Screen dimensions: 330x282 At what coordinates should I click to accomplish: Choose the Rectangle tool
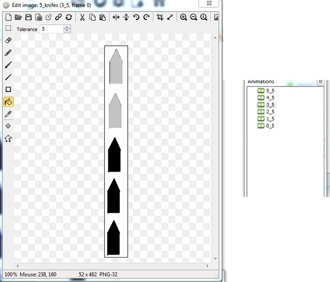(x=8, y=89)
